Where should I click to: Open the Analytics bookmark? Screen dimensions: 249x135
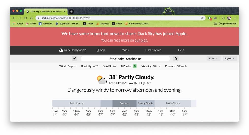(103, 24)
